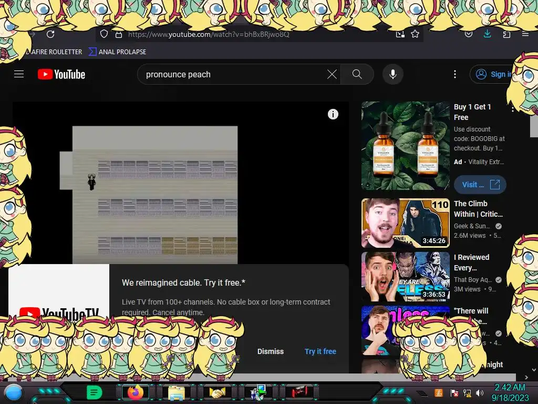538x404 pixels.
Task: Open red app icon in taskbar
Action: click(299, 392)
